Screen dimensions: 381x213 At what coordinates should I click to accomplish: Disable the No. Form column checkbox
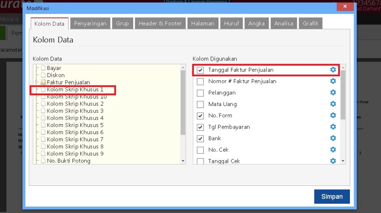[x=200, y=116]
